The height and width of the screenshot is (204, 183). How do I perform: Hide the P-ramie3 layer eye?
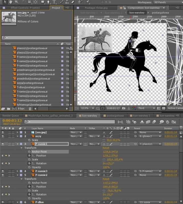(3, 171)
